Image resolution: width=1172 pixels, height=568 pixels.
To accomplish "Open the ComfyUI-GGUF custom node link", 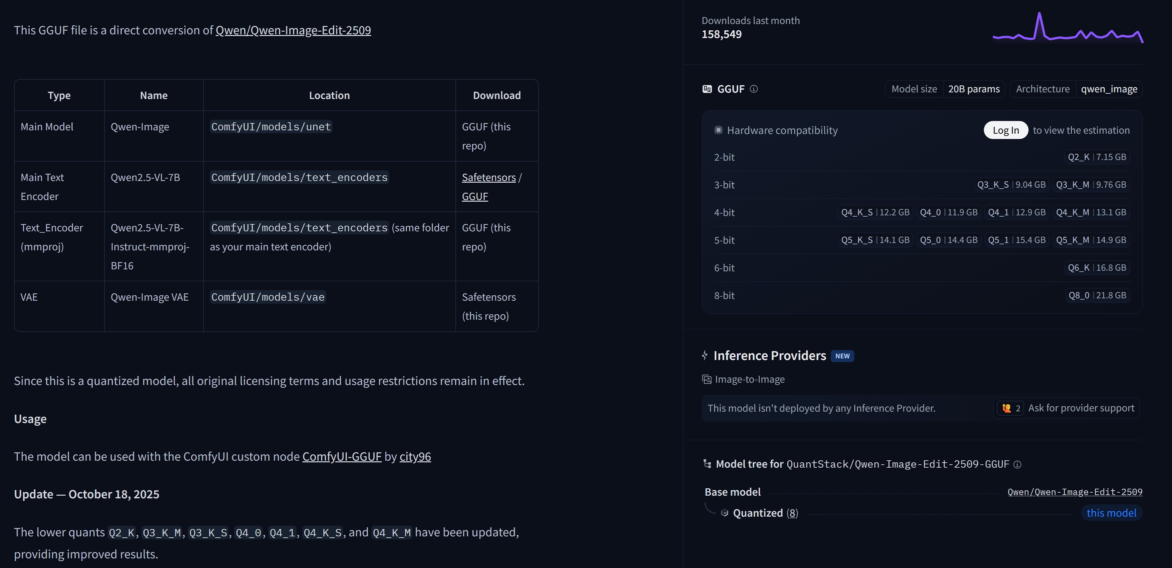I will pyautogui.click(x=342, y=457).
